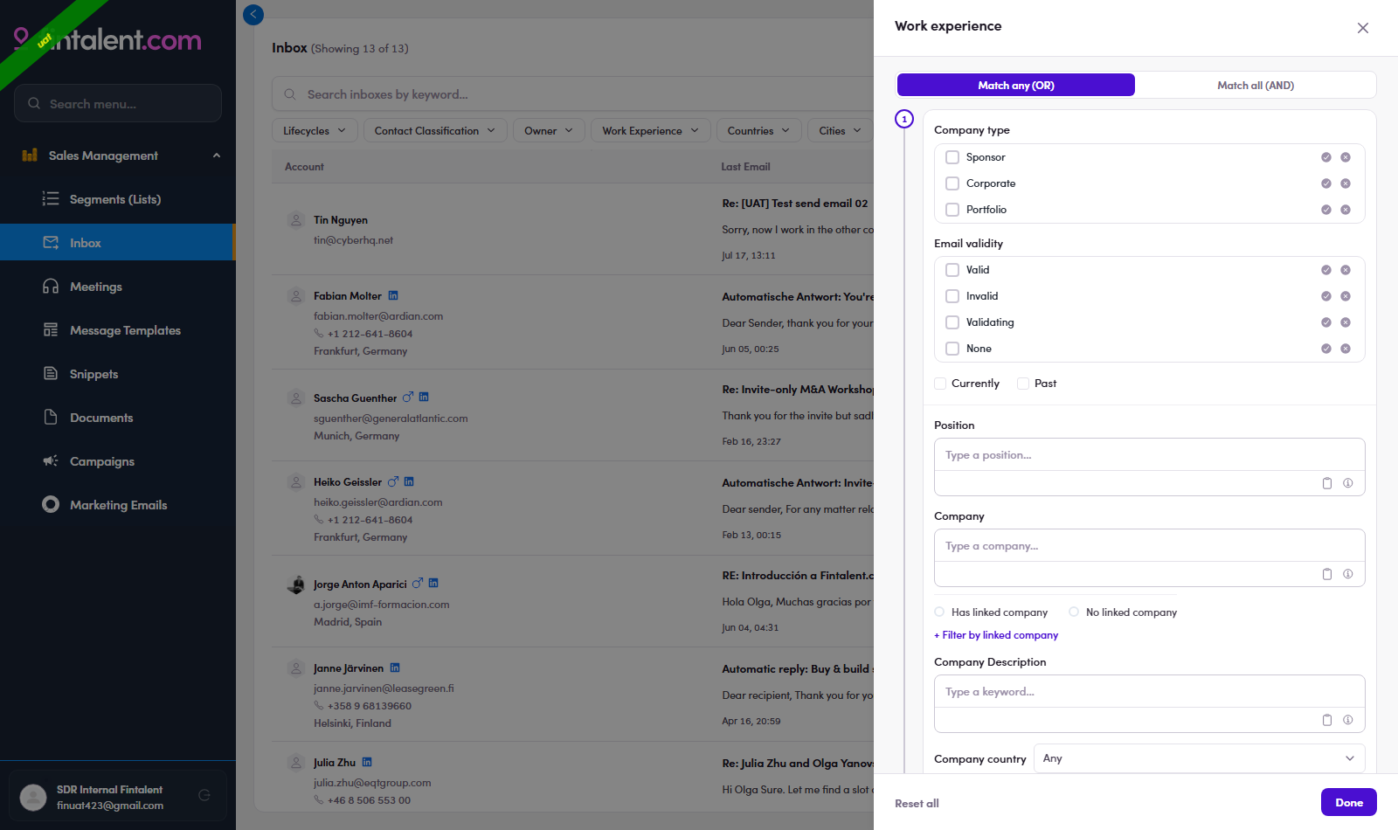This screenshot has width=1398, height=830.
Task: Open the Contact Classification filter dropdown
Action: [x=435, y=131]
